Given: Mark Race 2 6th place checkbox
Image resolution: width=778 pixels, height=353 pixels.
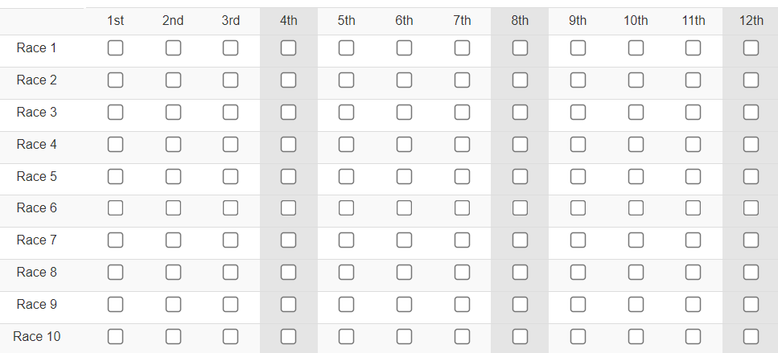Looking at the screenshot, I should click(x=404, y=80).
